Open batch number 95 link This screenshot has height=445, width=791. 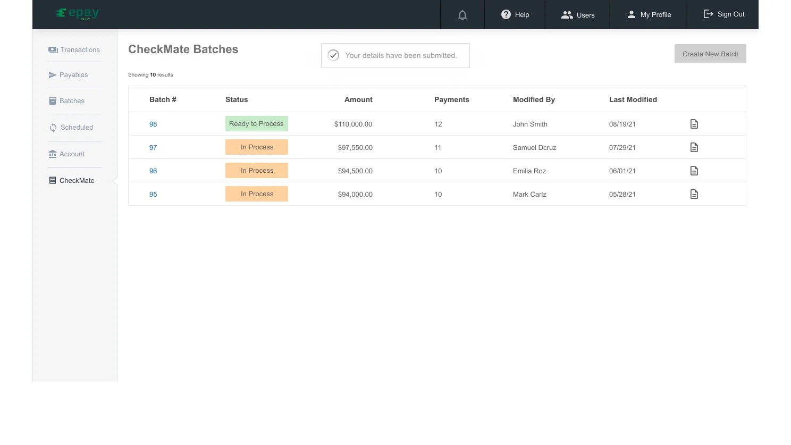coord(153,194)
